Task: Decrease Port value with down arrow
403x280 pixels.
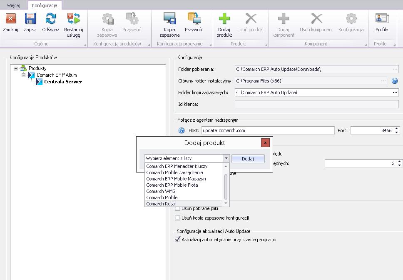Action: click(x=397, y=132)
